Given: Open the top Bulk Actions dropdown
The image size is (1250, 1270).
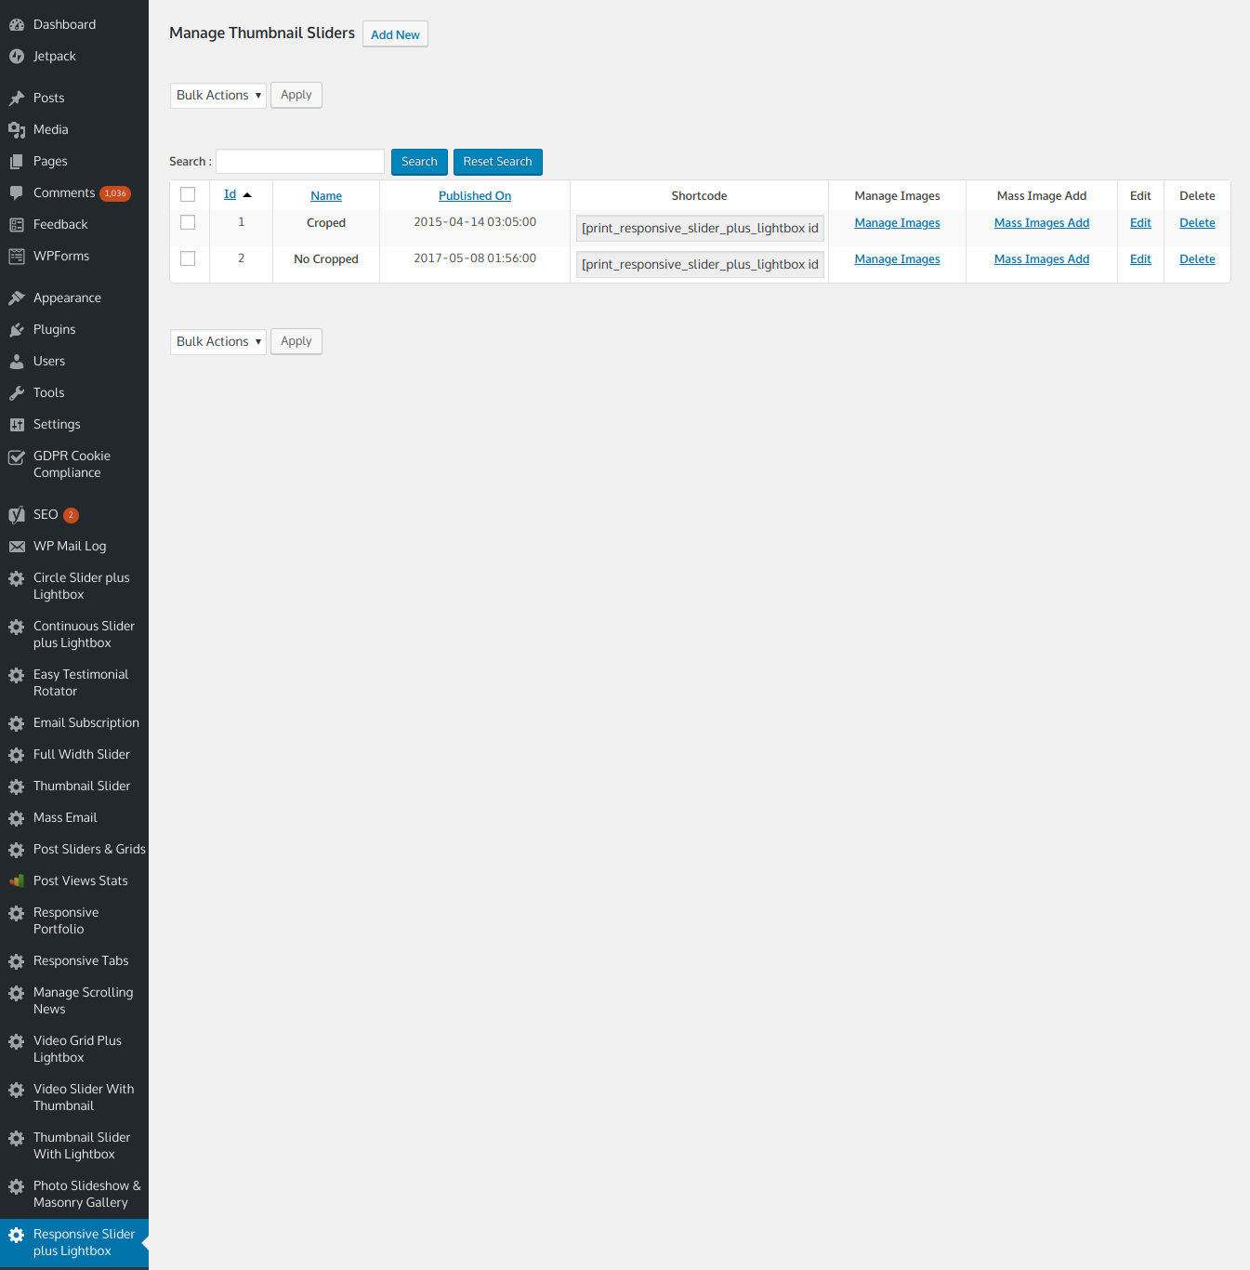Looking at the screenshot, I should click(218, 96).
